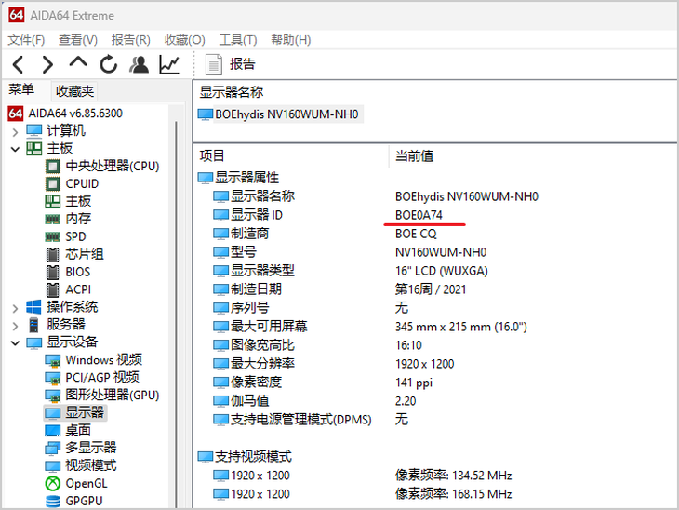
Task: Open the 查看(V) menu
Action: [78, 40]
